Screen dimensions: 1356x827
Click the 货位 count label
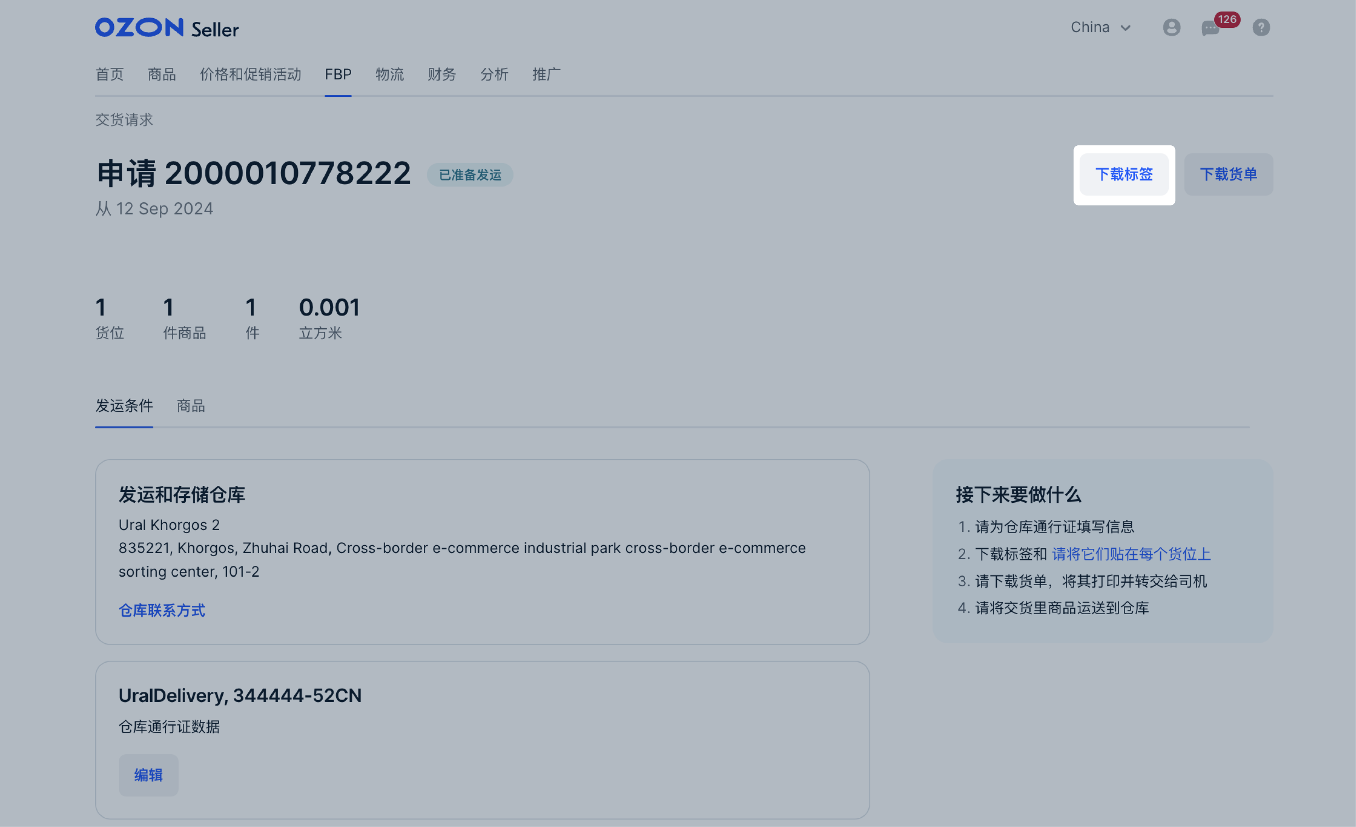click(109, 333)
